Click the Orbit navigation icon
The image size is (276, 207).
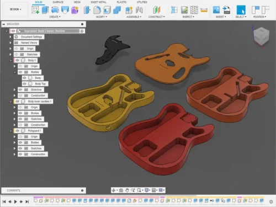click(x=114, y=190)
